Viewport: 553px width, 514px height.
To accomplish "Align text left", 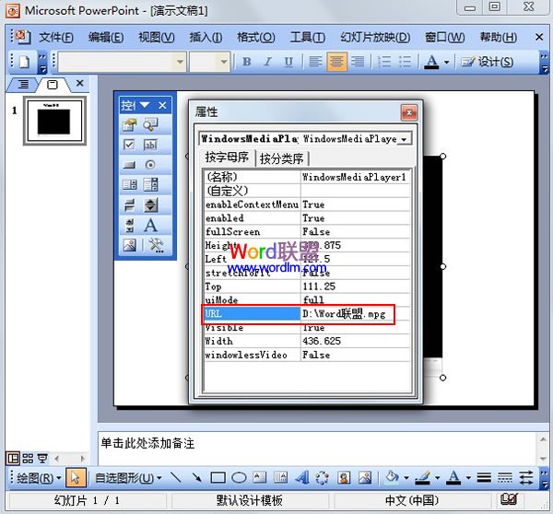I will click(315, 62).
